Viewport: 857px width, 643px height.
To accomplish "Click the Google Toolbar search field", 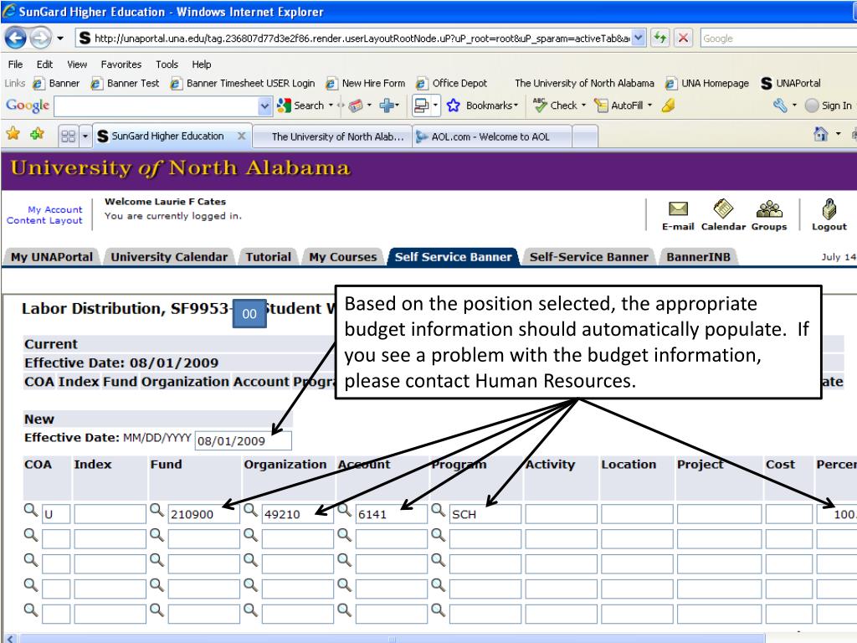I will tap(157, 106).
